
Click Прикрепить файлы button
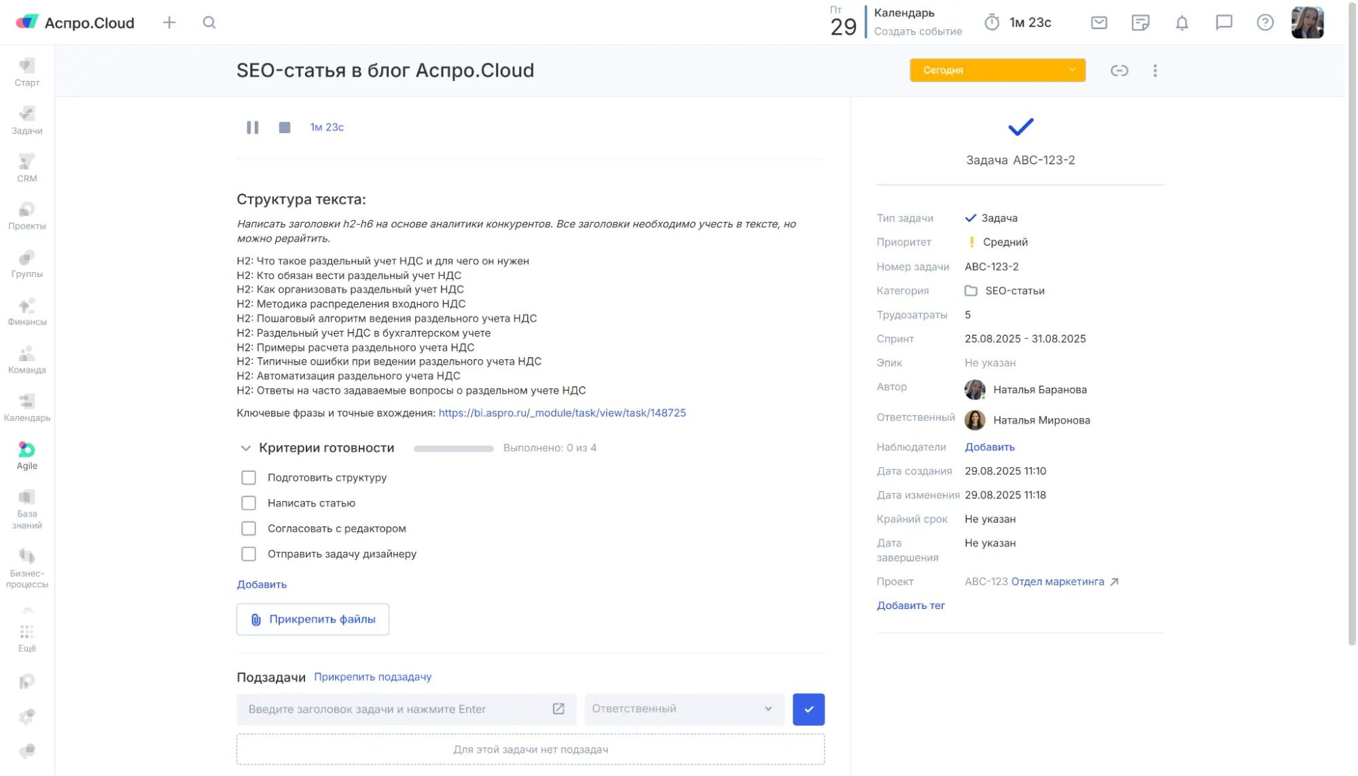coord(312,619)
